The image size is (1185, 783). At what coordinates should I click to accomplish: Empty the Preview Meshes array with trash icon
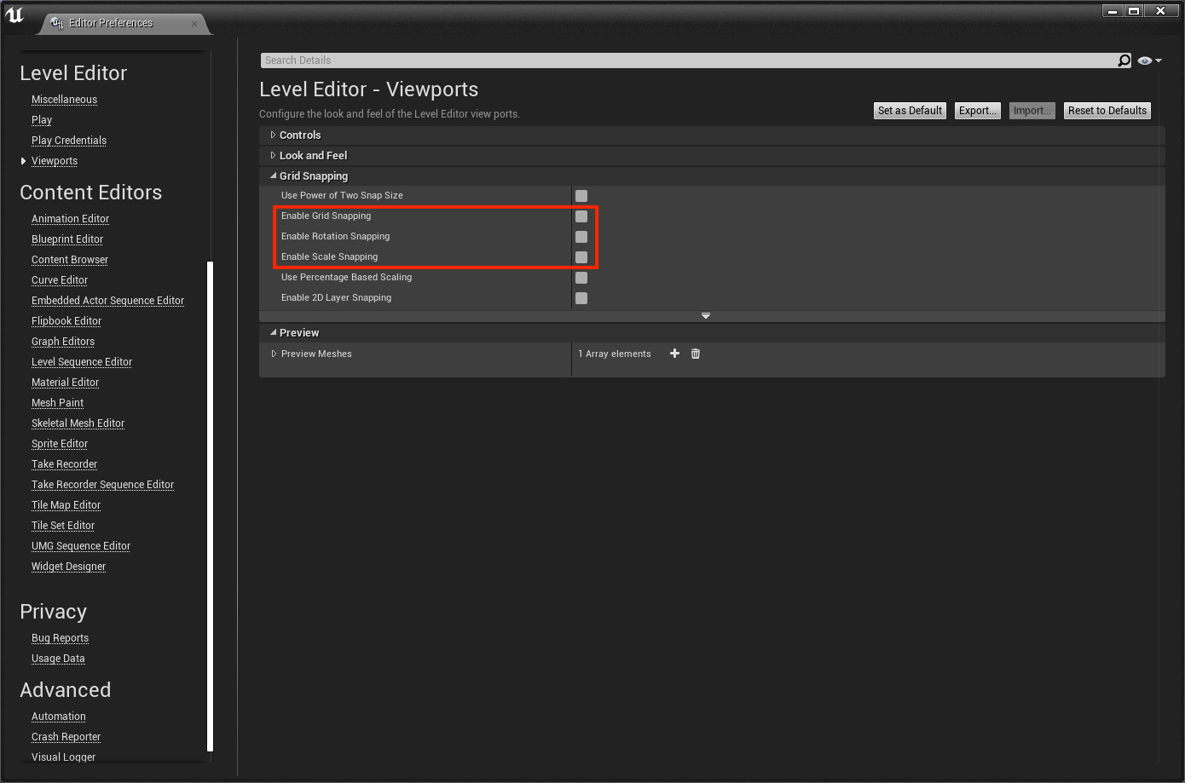point(696,354)
